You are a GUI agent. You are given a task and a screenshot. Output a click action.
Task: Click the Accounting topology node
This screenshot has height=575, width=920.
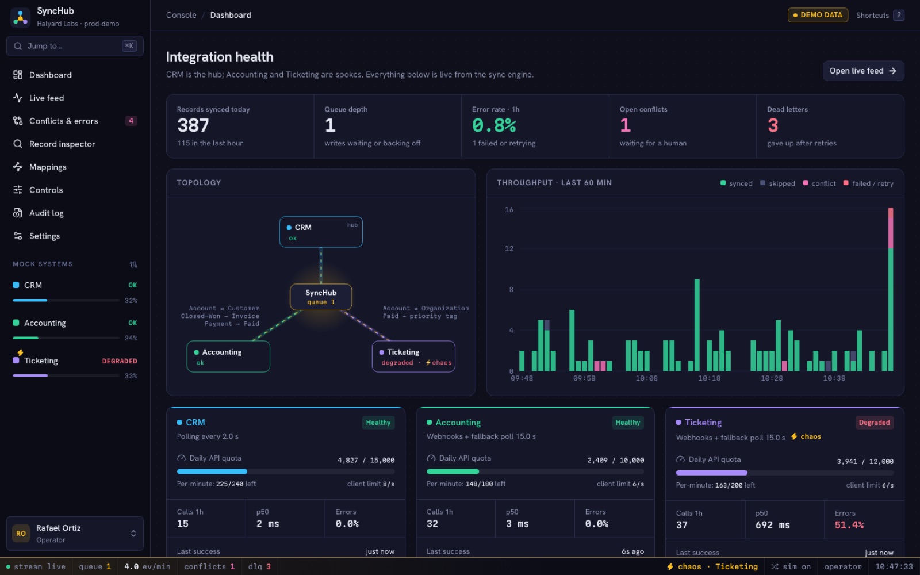(228, 356)
